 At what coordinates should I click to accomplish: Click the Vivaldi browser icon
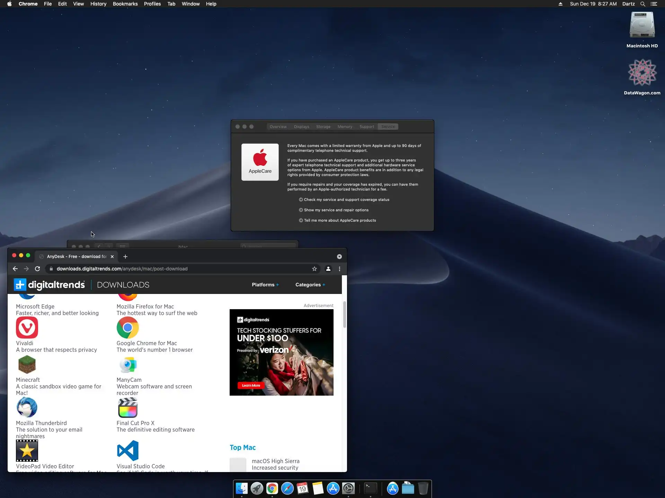[27, 328]
